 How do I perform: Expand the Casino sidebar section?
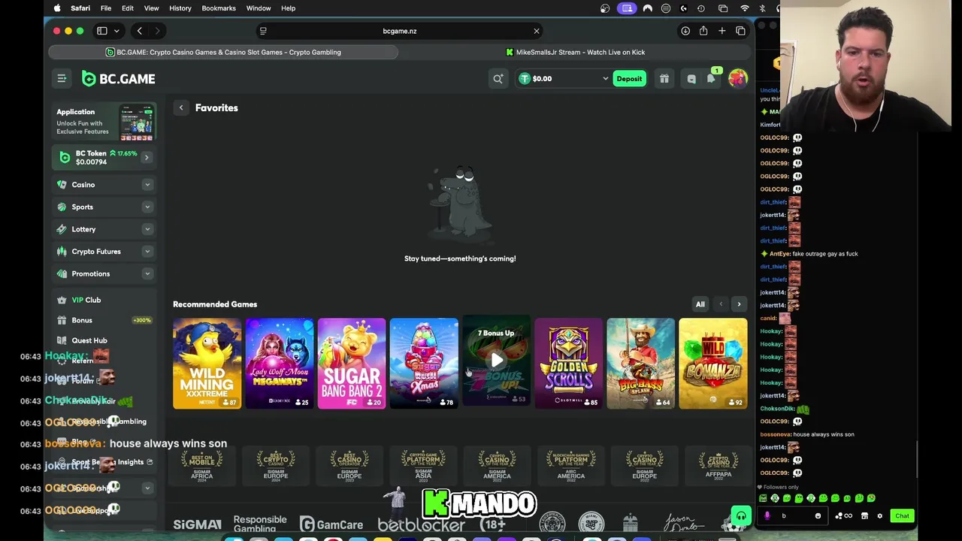coord(147,185)
